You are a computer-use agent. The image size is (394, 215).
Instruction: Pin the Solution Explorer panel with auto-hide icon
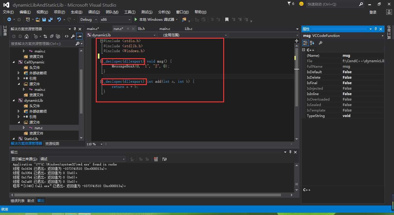tap(75, 29)
